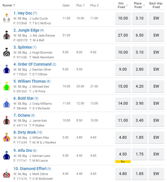
Task: Click Order Of Command's blue silks icon
Action: pyautogui.click(x=7, y=69)
